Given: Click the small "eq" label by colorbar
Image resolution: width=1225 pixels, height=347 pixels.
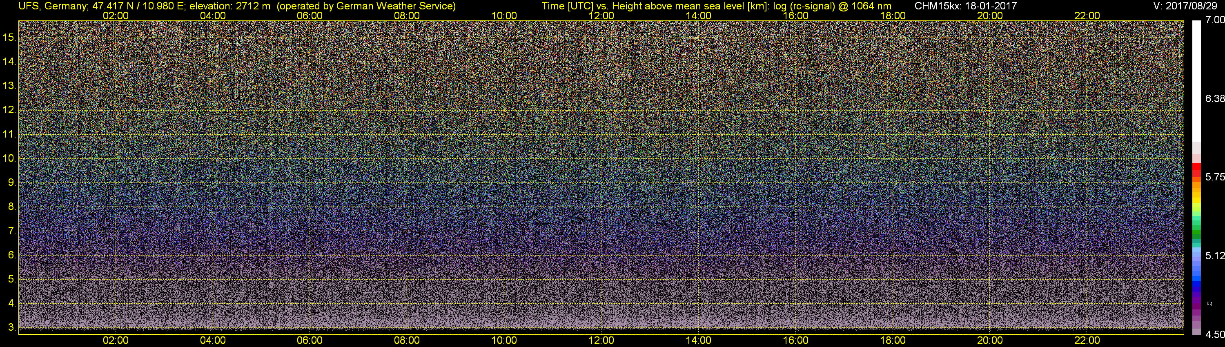Looking at the screenshot, I should pyautogui.click(x=1209, y=303).
